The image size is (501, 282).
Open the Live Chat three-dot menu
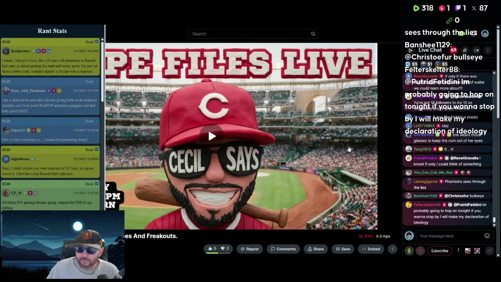pyautogui.click(x=488, y=50)
